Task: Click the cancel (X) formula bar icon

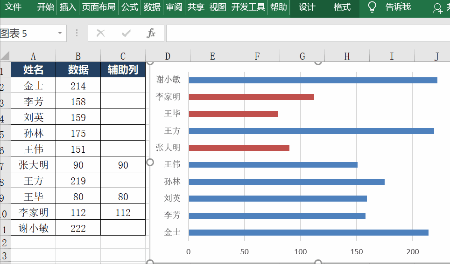Action: pyautogui.click(x=100, y=33)
